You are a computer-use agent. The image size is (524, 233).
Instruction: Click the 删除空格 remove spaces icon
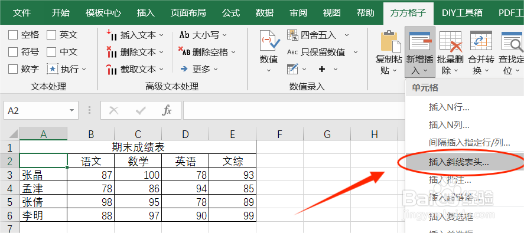point(184,51)
